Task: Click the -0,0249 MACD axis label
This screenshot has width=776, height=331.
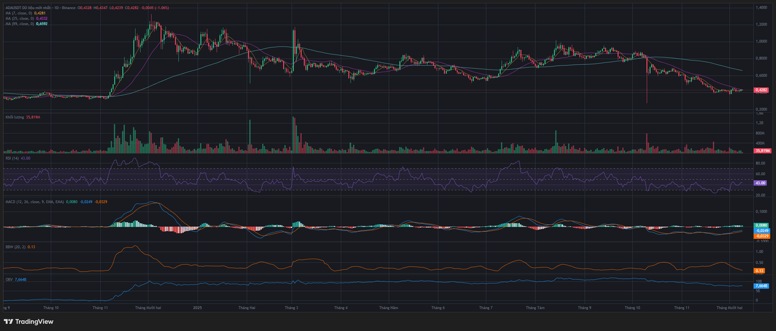Action: pyautogui.click(x=762, y=231)
